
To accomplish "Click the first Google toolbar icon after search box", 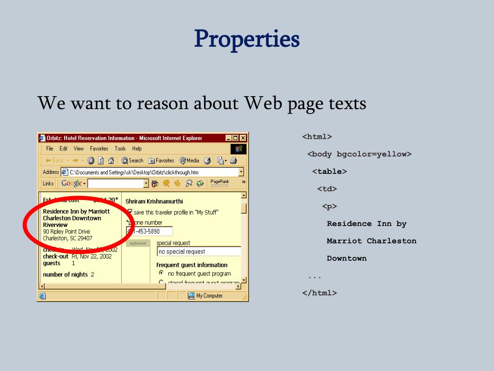I will (155, 184).
